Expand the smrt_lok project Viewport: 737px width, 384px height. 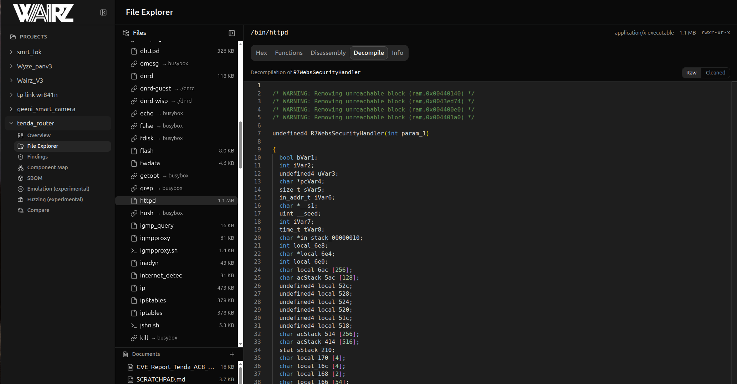11,52
